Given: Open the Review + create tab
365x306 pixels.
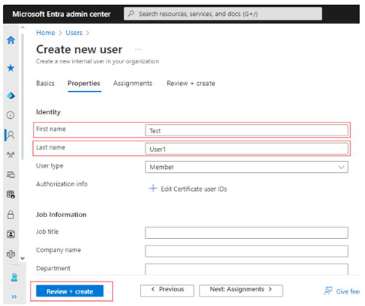Looking at the screenshot, I should (191, 83).
